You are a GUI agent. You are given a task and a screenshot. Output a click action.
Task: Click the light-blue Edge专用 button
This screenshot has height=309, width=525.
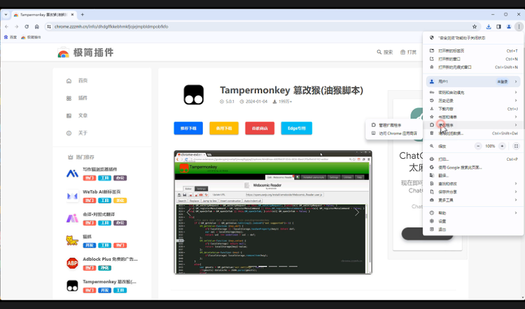point(297,128)
